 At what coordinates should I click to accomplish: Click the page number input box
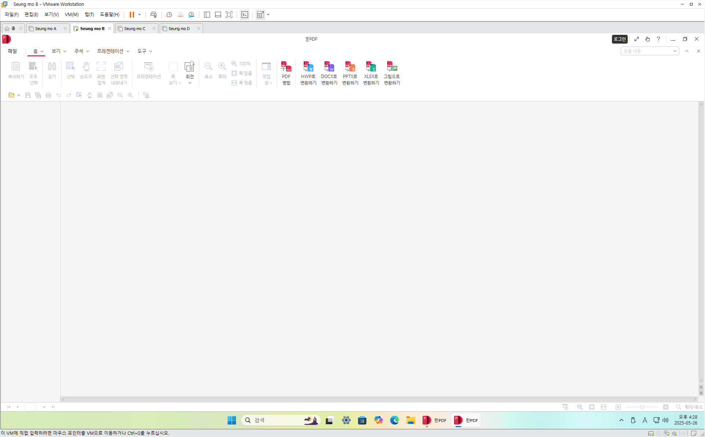[x=30, y=407]
